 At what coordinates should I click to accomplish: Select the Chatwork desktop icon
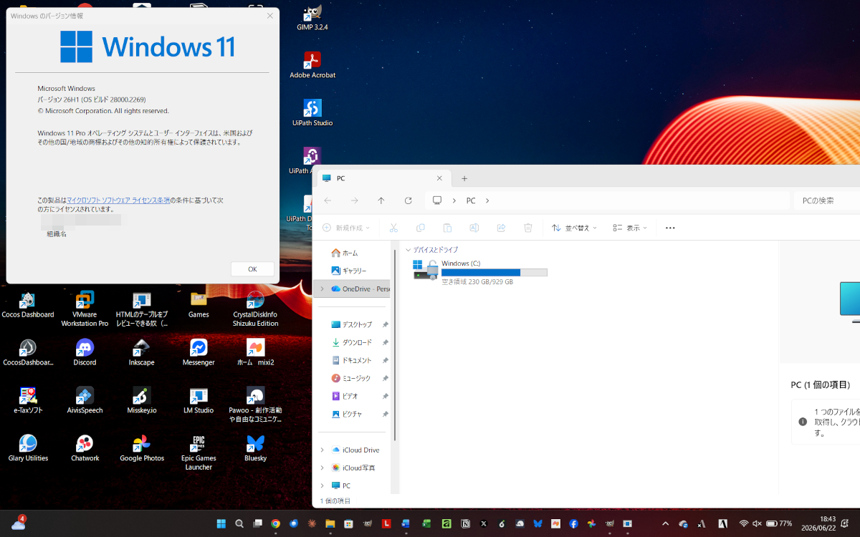point(85,448)
